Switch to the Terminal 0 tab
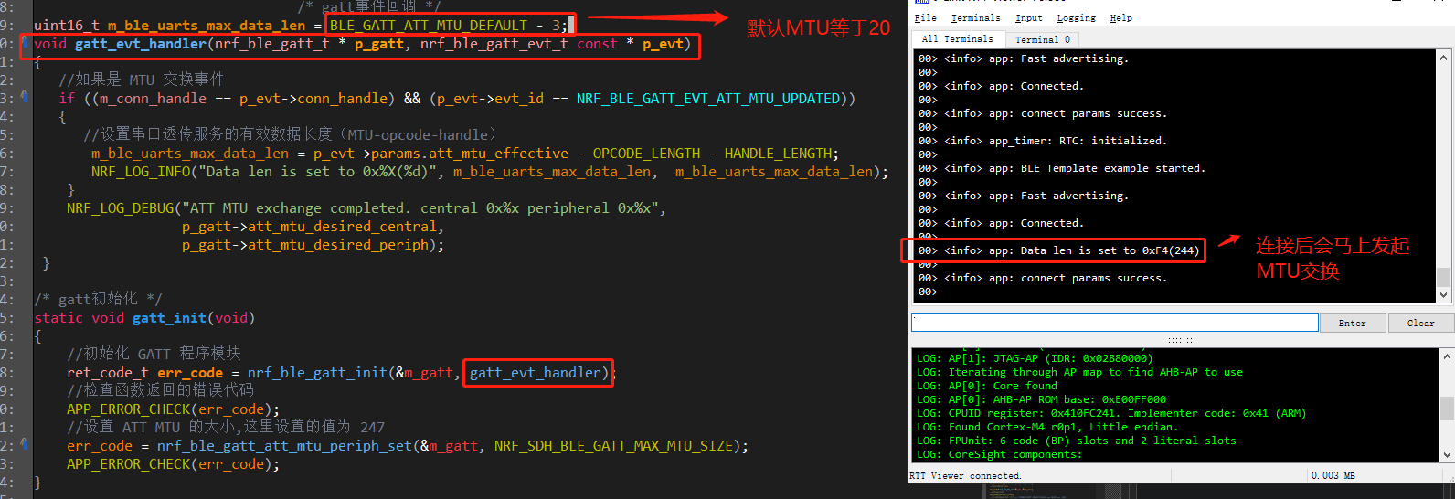 (x=1042, y=39)
